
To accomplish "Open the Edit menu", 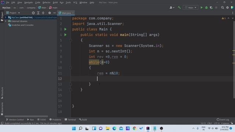I will point(13,3).
